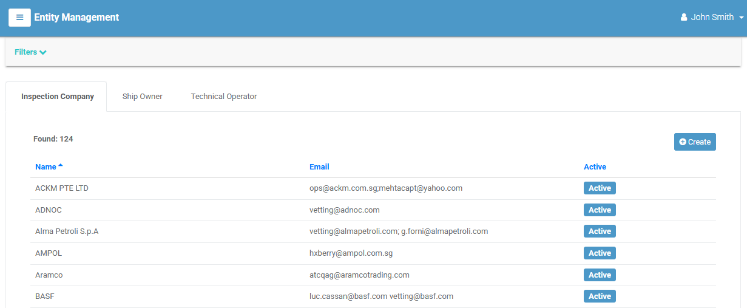Select the Alma Petroli S.p.A name
Image resolution: width=747 pixels, height=308 pixels.
(67, 231)
